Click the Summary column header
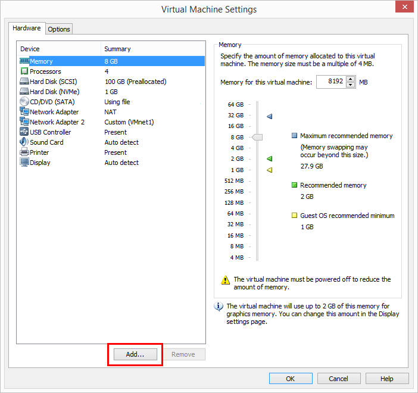418x393 pixels. (x=153, y=49)
